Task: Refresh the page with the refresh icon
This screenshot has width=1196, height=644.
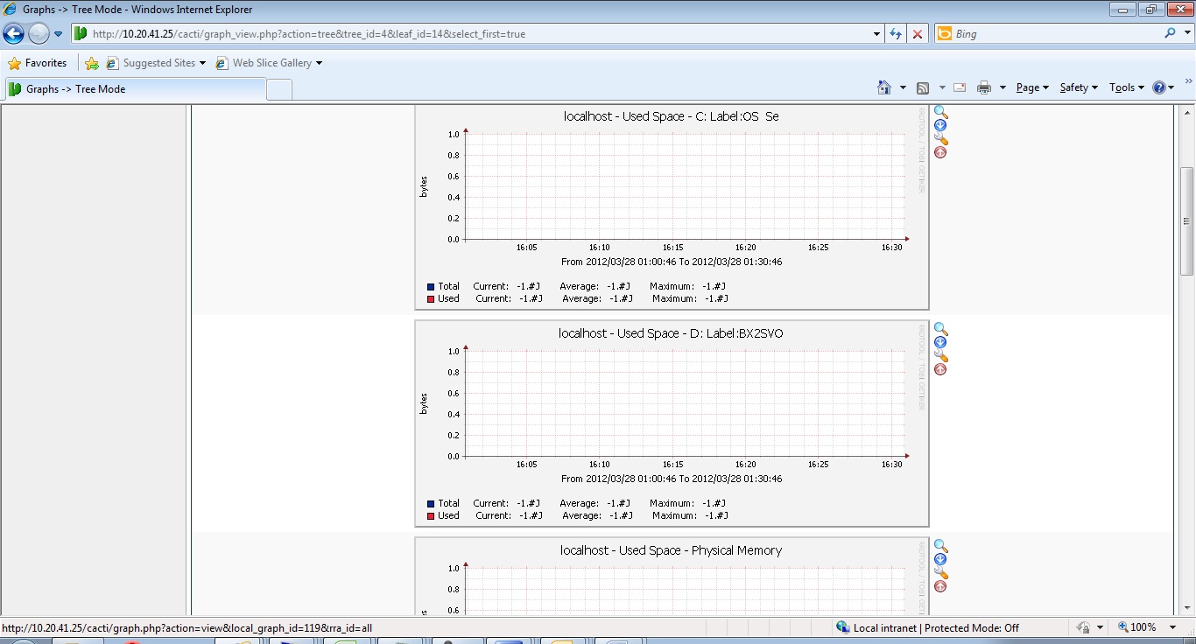Action: (896, 34)
